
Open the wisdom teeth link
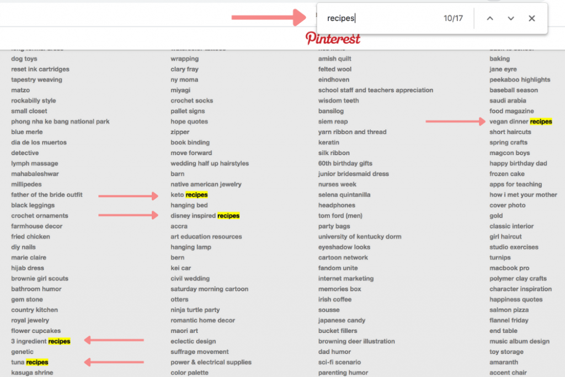click(338, 100)
